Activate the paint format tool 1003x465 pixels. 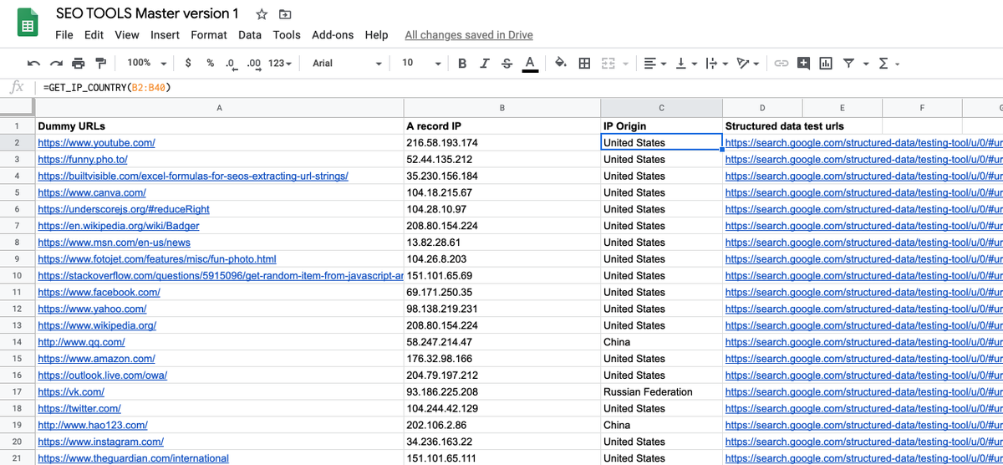click(x=101, y=63)
